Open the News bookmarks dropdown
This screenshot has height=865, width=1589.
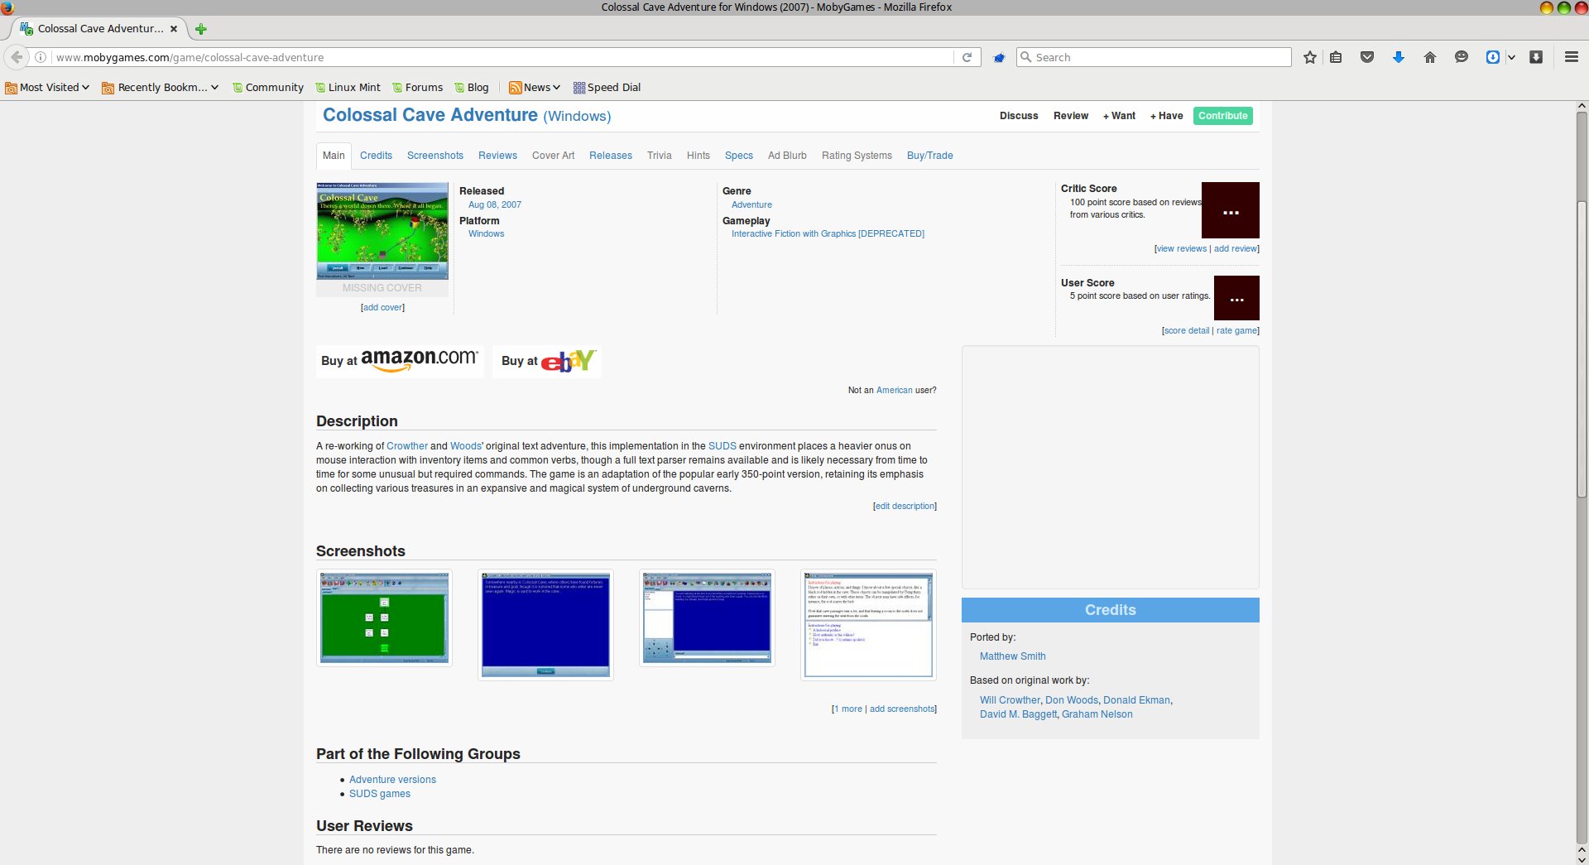[535, 87]
